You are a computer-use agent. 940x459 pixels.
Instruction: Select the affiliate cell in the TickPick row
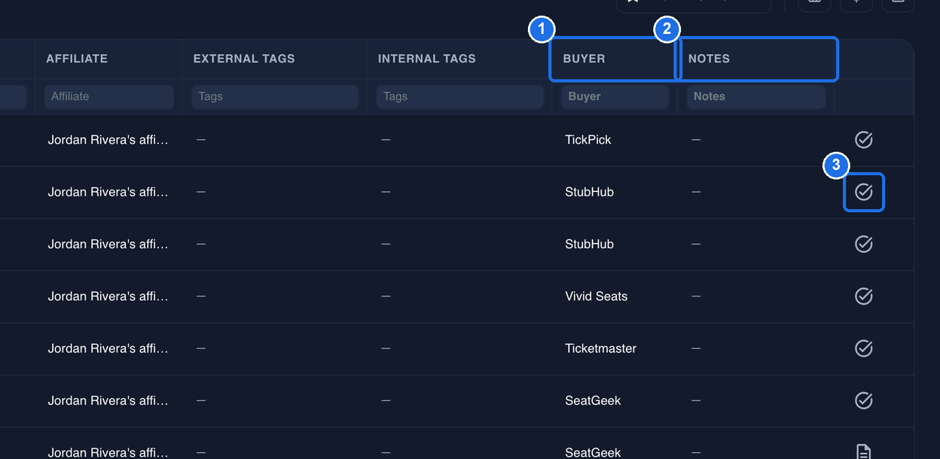[108, 140]
